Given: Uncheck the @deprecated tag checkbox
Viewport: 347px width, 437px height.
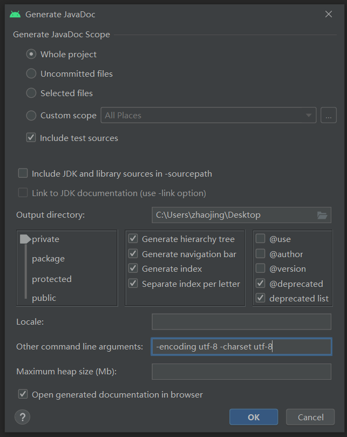Looking at the screenshot, I should 261,284.
